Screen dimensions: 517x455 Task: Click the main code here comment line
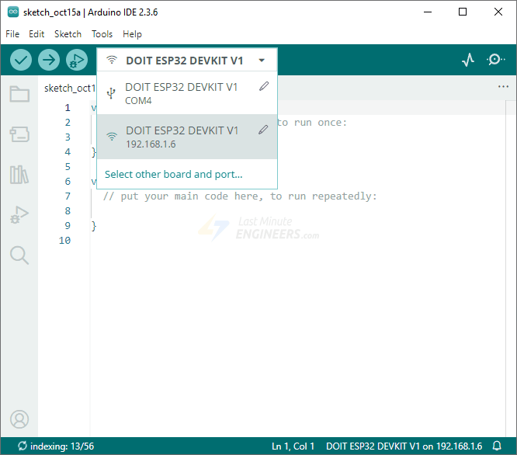240,196
